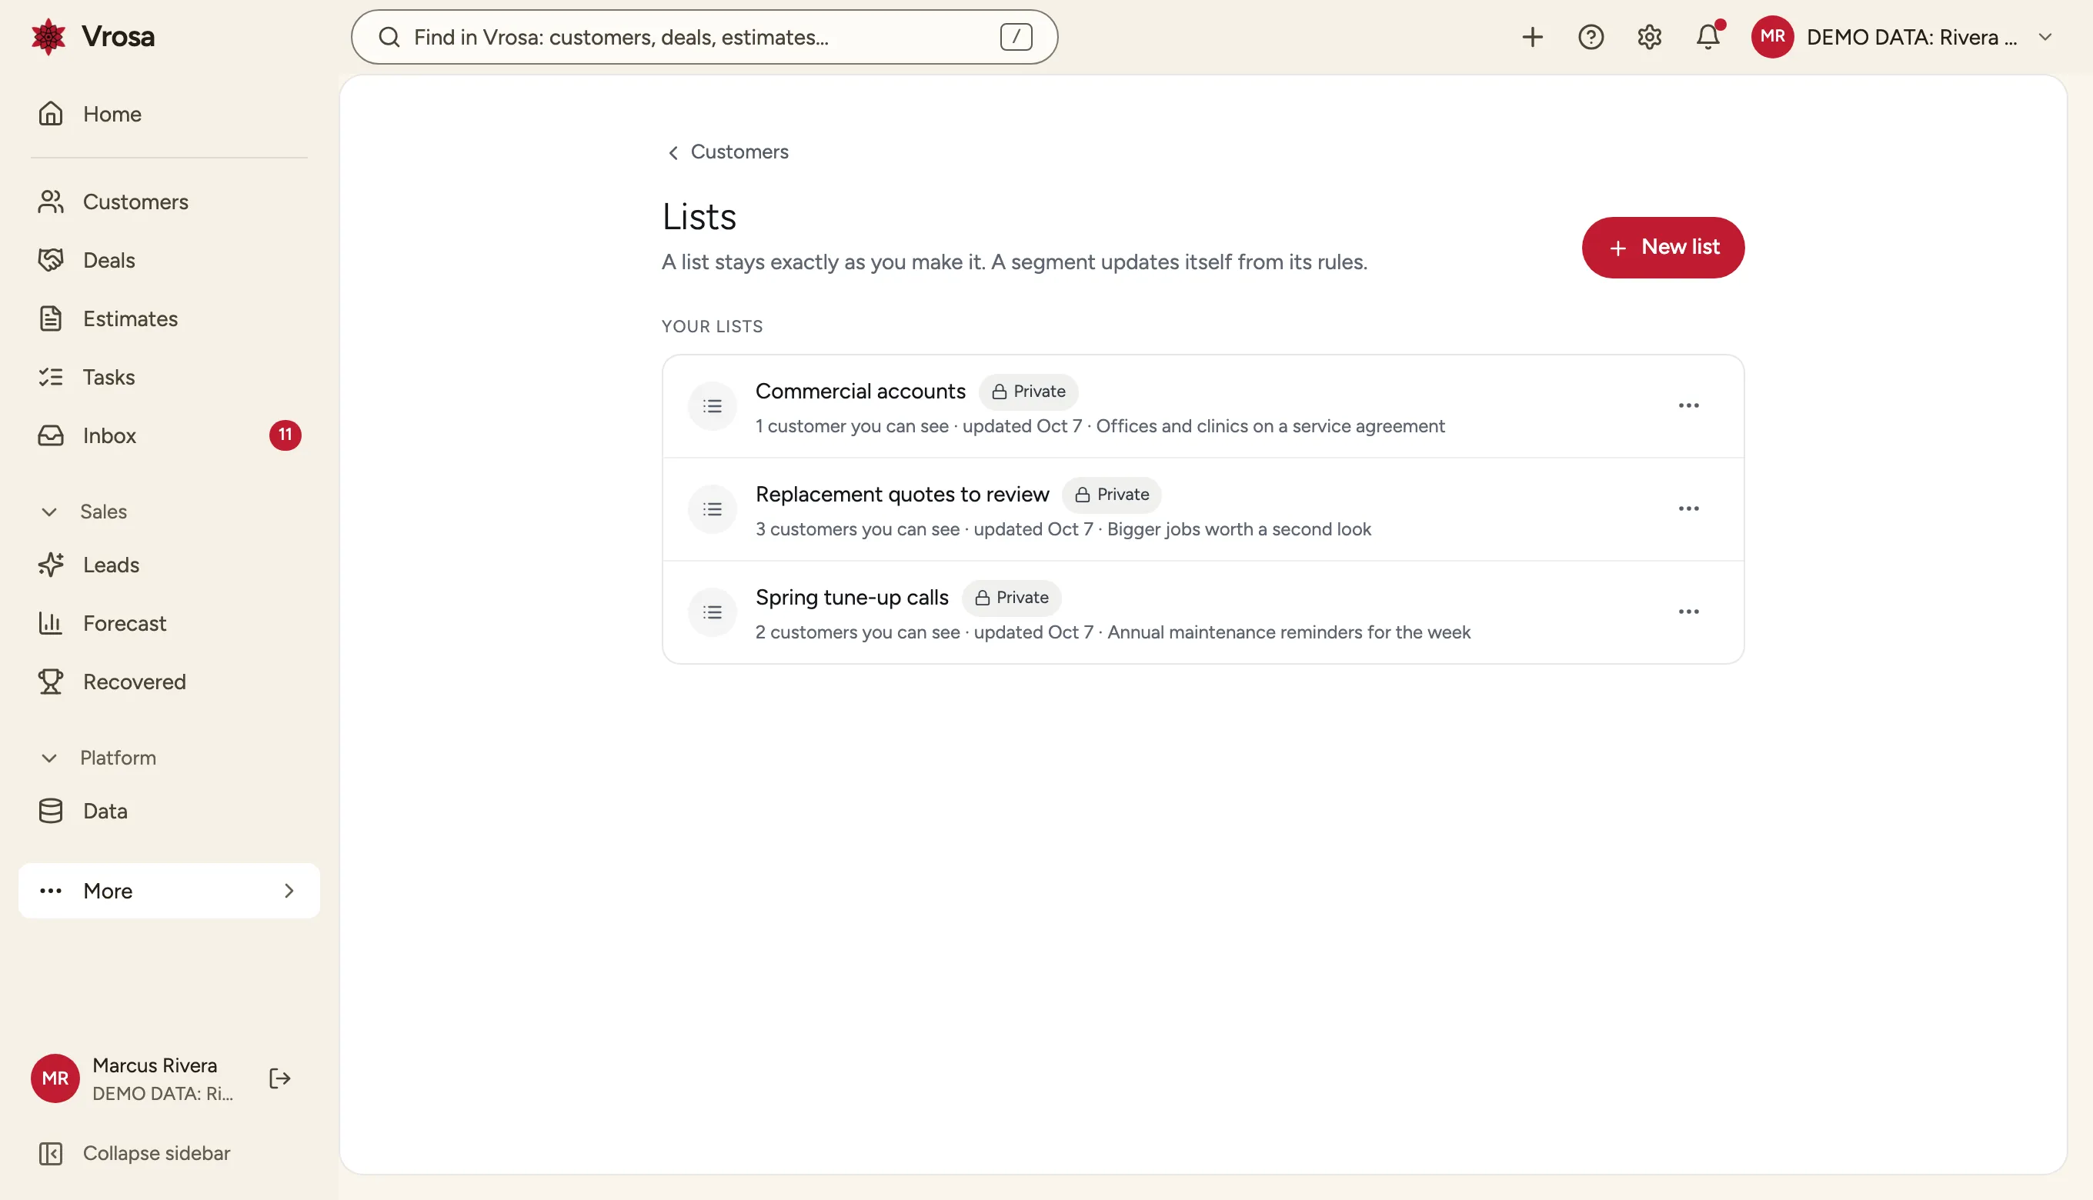Click the Find in Vrosa search field
Image resolution: width=2093 pixels, height=1200 pixels.
click(704, 37)
